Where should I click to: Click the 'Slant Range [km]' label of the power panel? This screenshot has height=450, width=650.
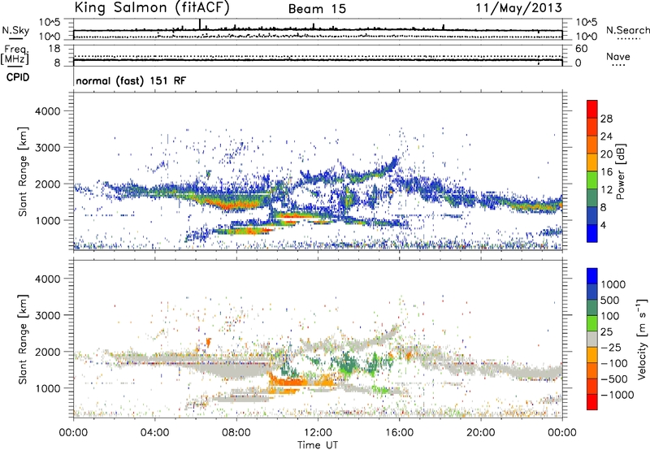(x=23, y=171)
